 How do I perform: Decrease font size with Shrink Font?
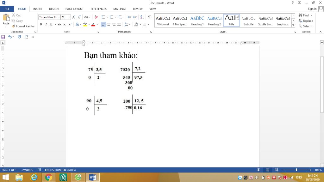coord(79,17)
